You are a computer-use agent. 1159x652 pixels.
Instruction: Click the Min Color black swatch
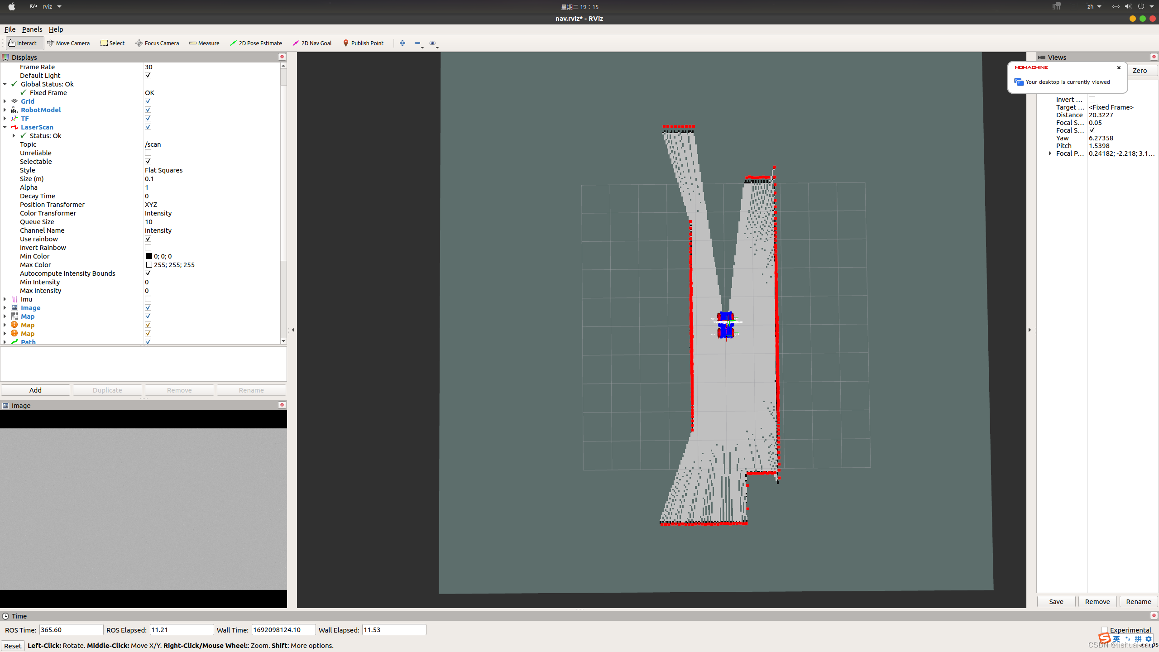coord(149,256)
